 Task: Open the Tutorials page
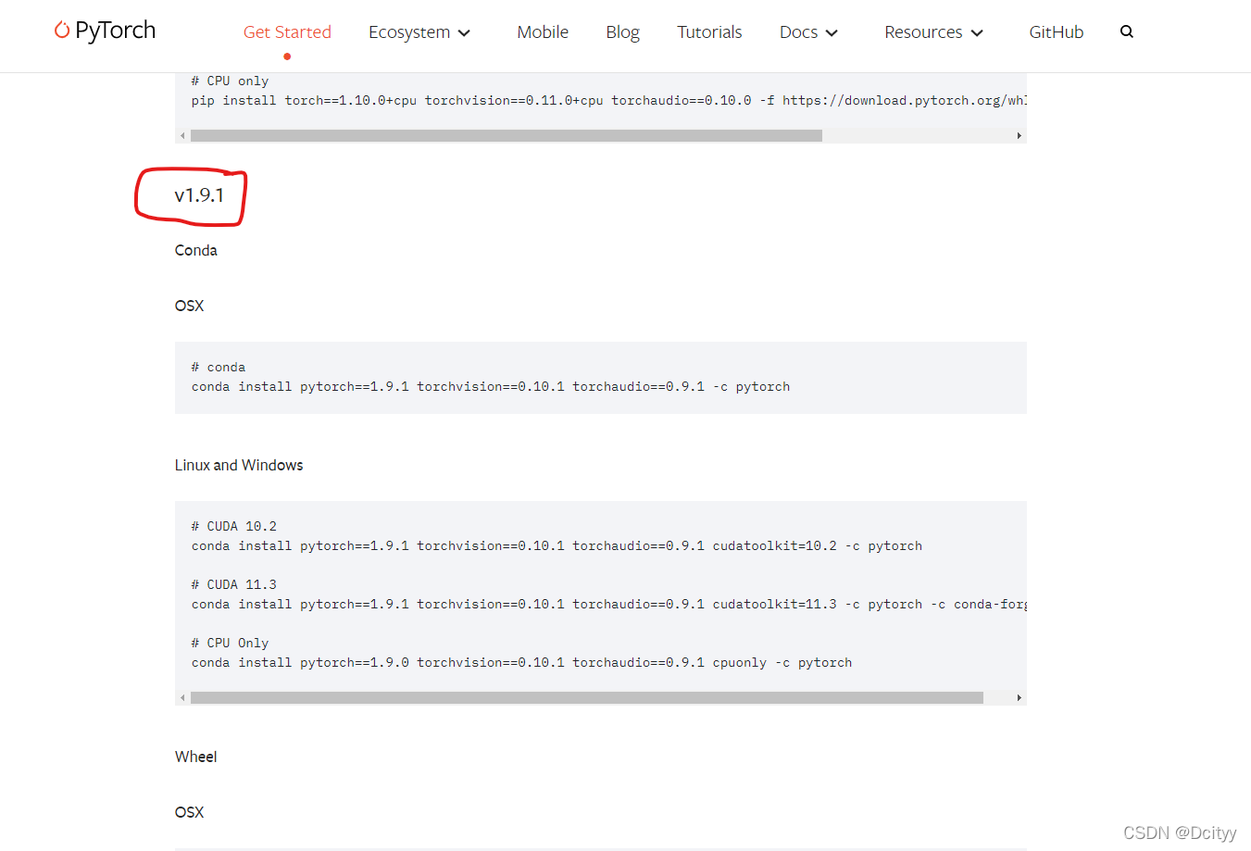pos(709,31)
